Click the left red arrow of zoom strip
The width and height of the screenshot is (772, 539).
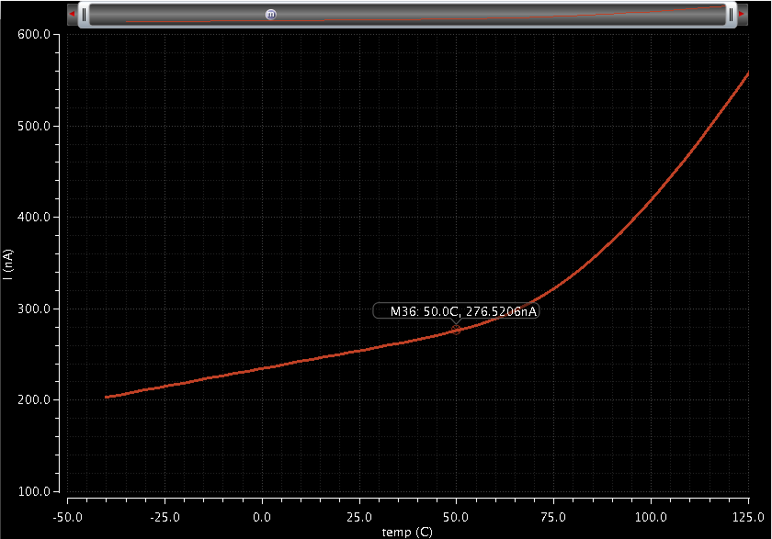72,14
